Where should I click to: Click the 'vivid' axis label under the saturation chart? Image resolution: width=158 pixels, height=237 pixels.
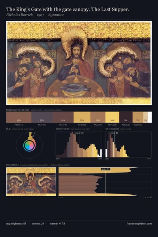pos(149,159)
